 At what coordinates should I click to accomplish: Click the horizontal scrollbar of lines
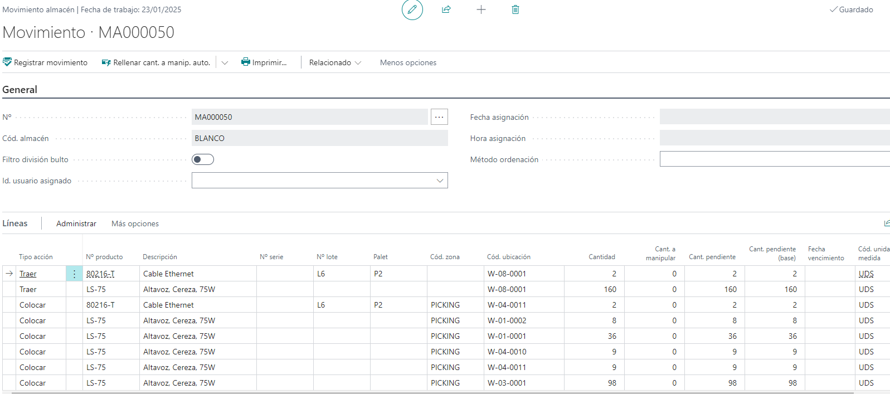click(x=432, y=392)
